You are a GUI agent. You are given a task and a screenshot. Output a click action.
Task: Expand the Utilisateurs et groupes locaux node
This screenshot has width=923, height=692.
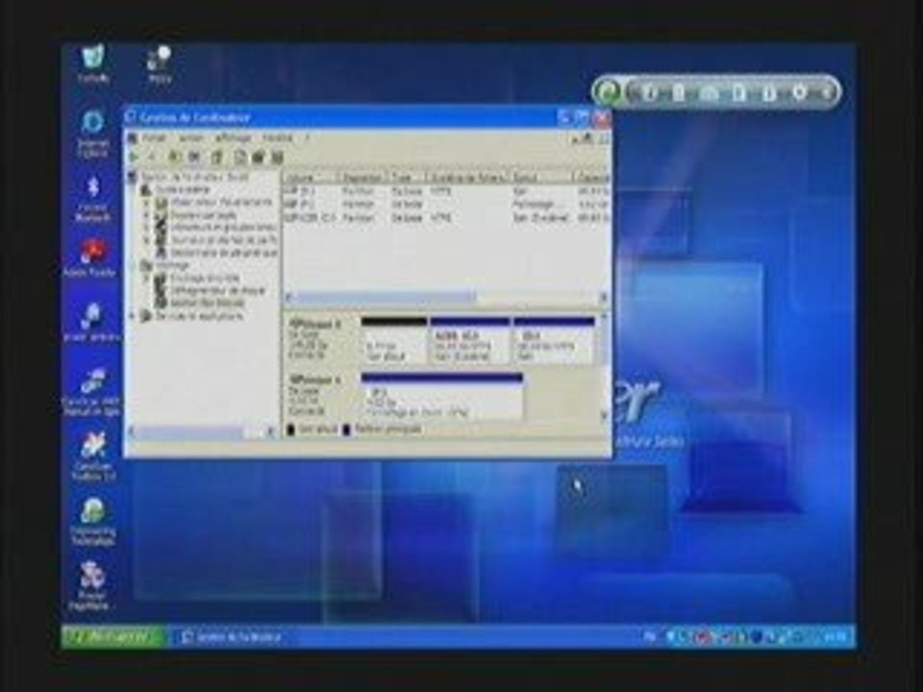[147, 227]
